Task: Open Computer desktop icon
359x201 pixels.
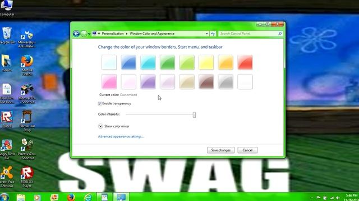Action: [7, 8]
